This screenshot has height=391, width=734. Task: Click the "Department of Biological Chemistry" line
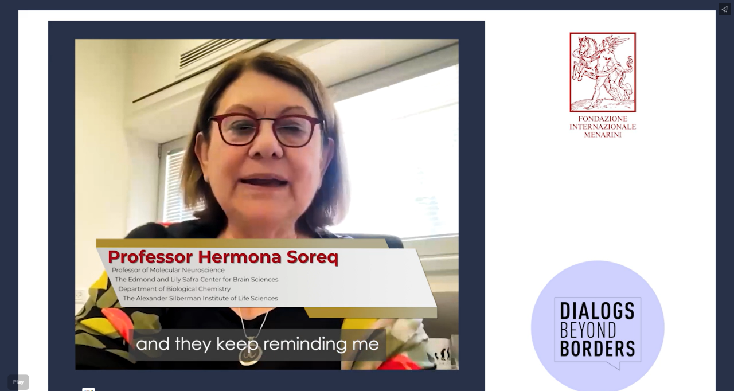click(174, 289)
